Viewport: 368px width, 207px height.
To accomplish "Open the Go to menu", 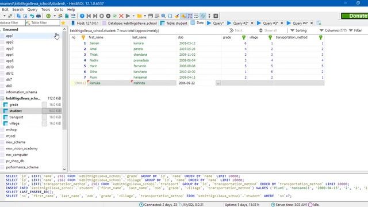I will click(59, 10).
